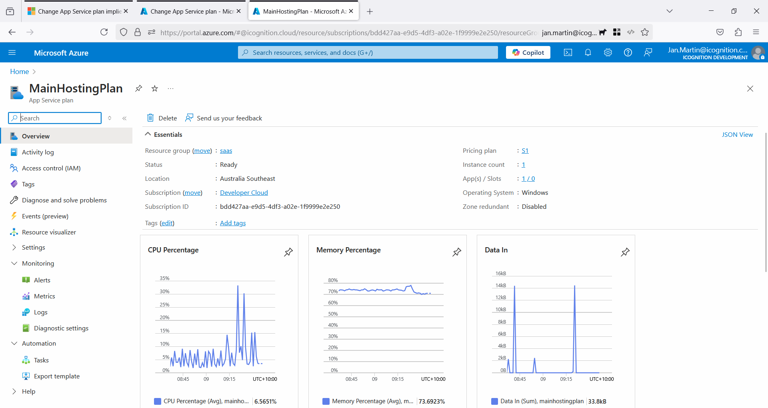Click the Azure search resources box
768x408 pixels.
click(368, 52)
